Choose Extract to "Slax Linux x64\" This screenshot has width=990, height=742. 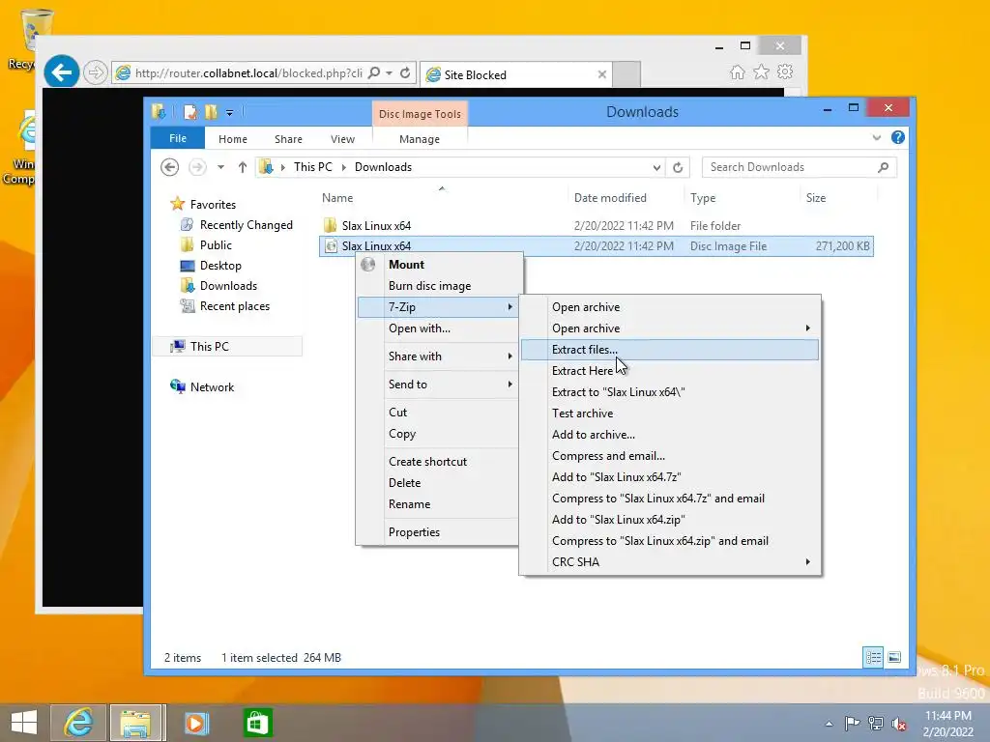click(x=670, y=392)
